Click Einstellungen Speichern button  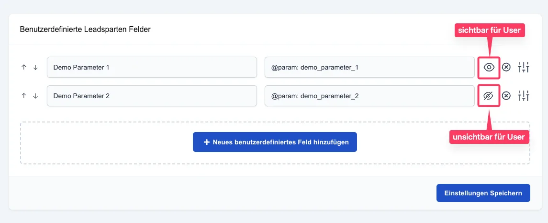coord(483,193)
